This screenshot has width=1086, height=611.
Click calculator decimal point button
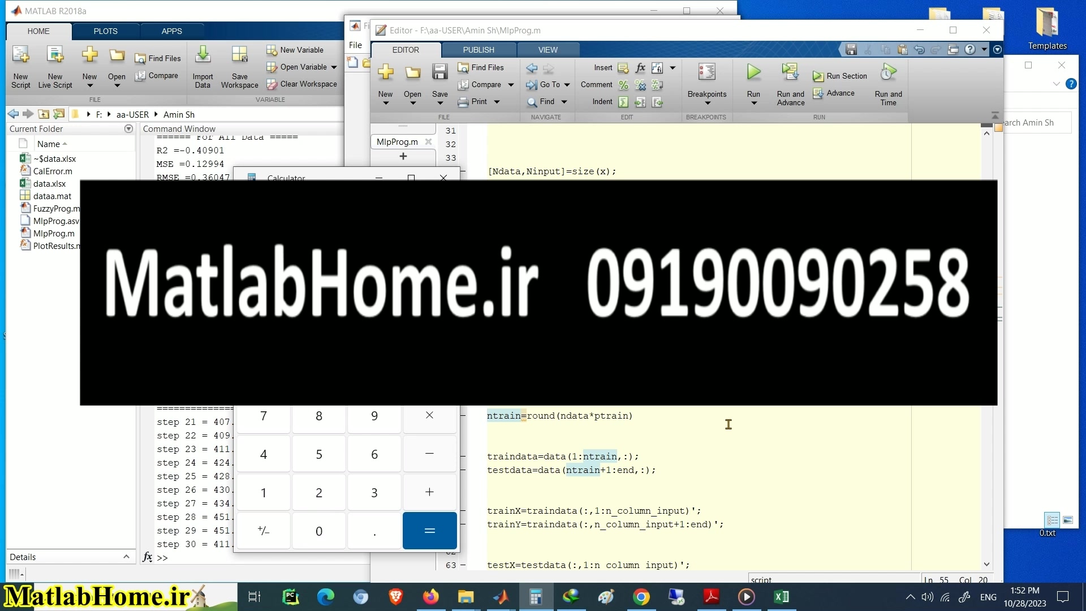pos(374,531)
